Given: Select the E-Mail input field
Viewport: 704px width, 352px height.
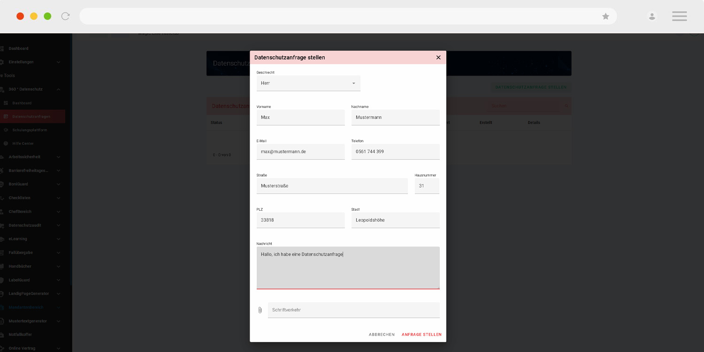Looking at the screenshot, I should coord(300,152).
